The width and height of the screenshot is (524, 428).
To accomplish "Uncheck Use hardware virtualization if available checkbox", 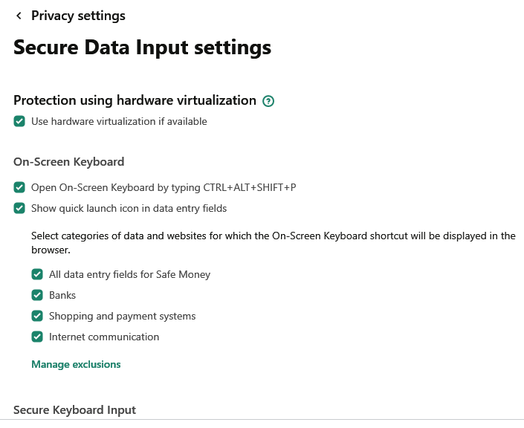I will [x=19, y=121].
